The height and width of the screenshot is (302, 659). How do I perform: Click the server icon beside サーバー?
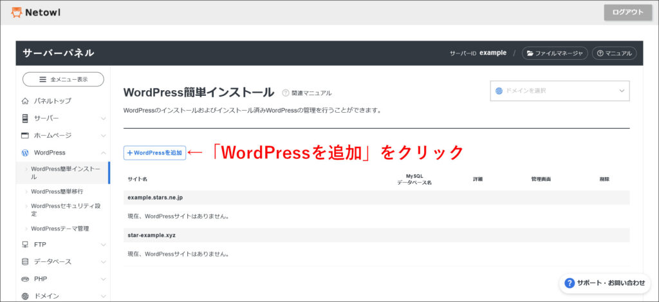pyautogui.click(x=25, y=118)
